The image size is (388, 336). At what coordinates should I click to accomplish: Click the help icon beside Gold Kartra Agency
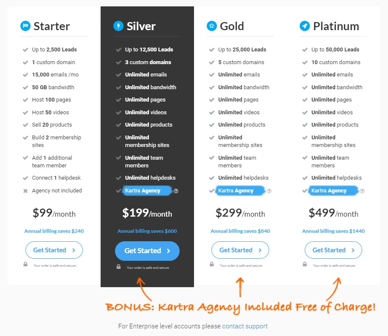[269, 191]
